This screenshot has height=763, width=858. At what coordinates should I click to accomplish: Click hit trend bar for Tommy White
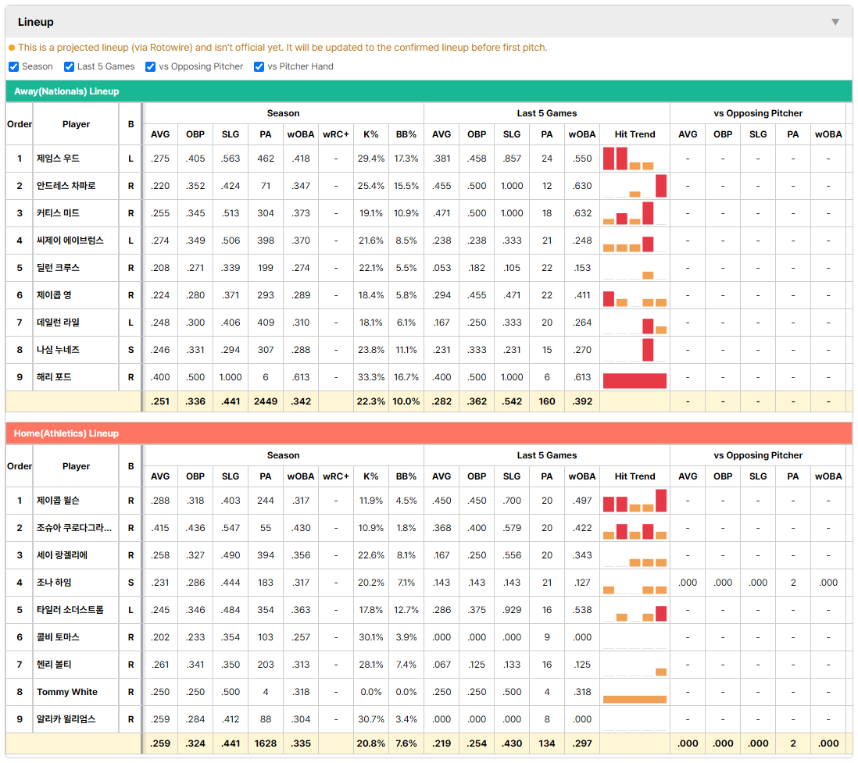635,699
